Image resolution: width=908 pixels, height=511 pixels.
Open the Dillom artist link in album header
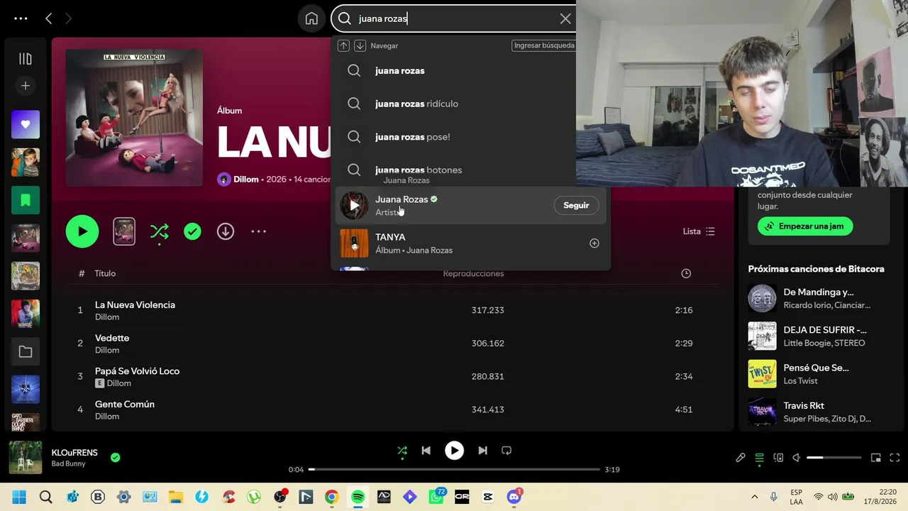246,180
